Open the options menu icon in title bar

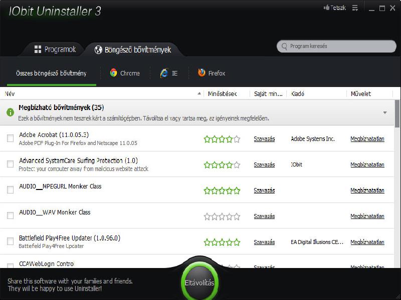(x=355, y=8)
